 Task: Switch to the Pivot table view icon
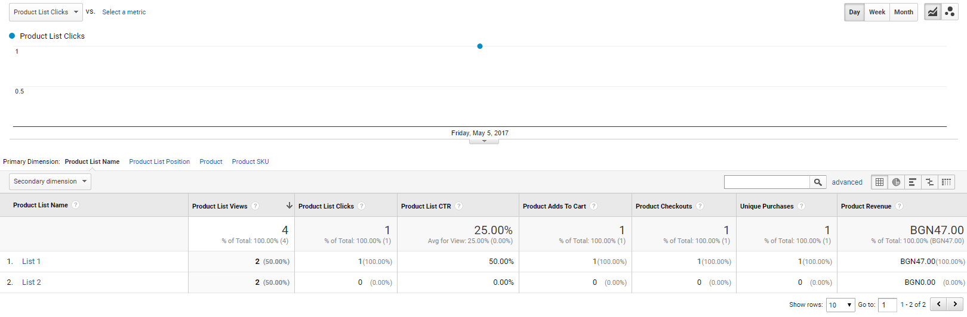click(946, 182)
